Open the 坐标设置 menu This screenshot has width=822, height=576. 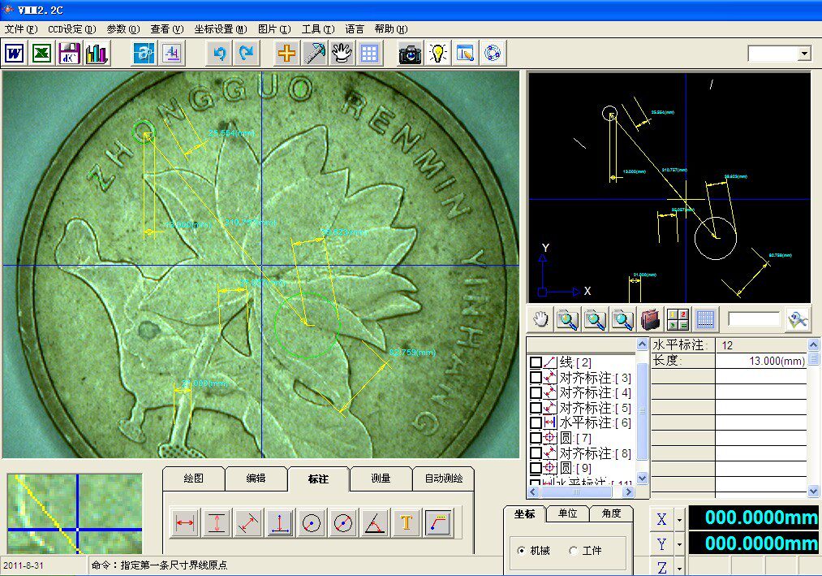pos(220,29)
